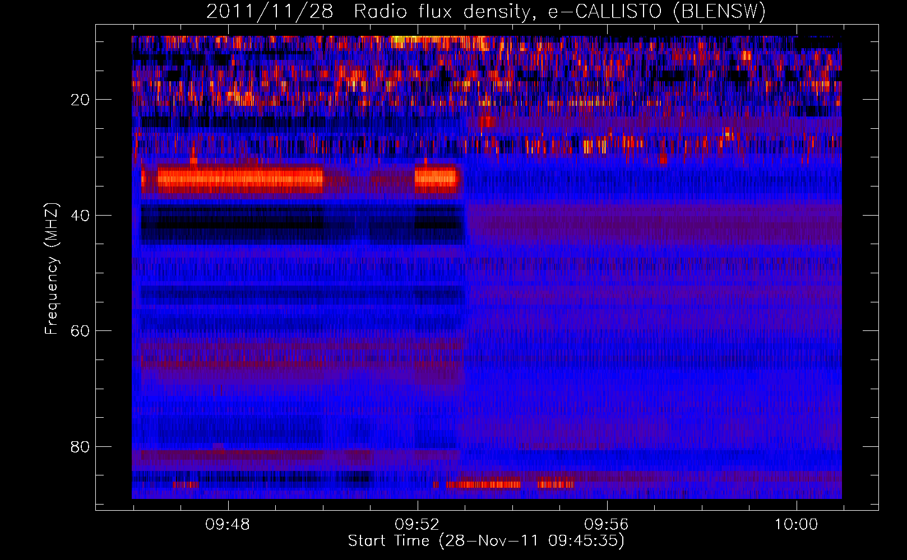Click the 80 MHz frequency tick label
Screen dimensions: 907x560
80,447
